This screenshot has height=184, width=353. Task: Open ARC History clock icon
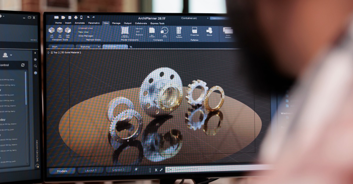click(x=164, y=30)
